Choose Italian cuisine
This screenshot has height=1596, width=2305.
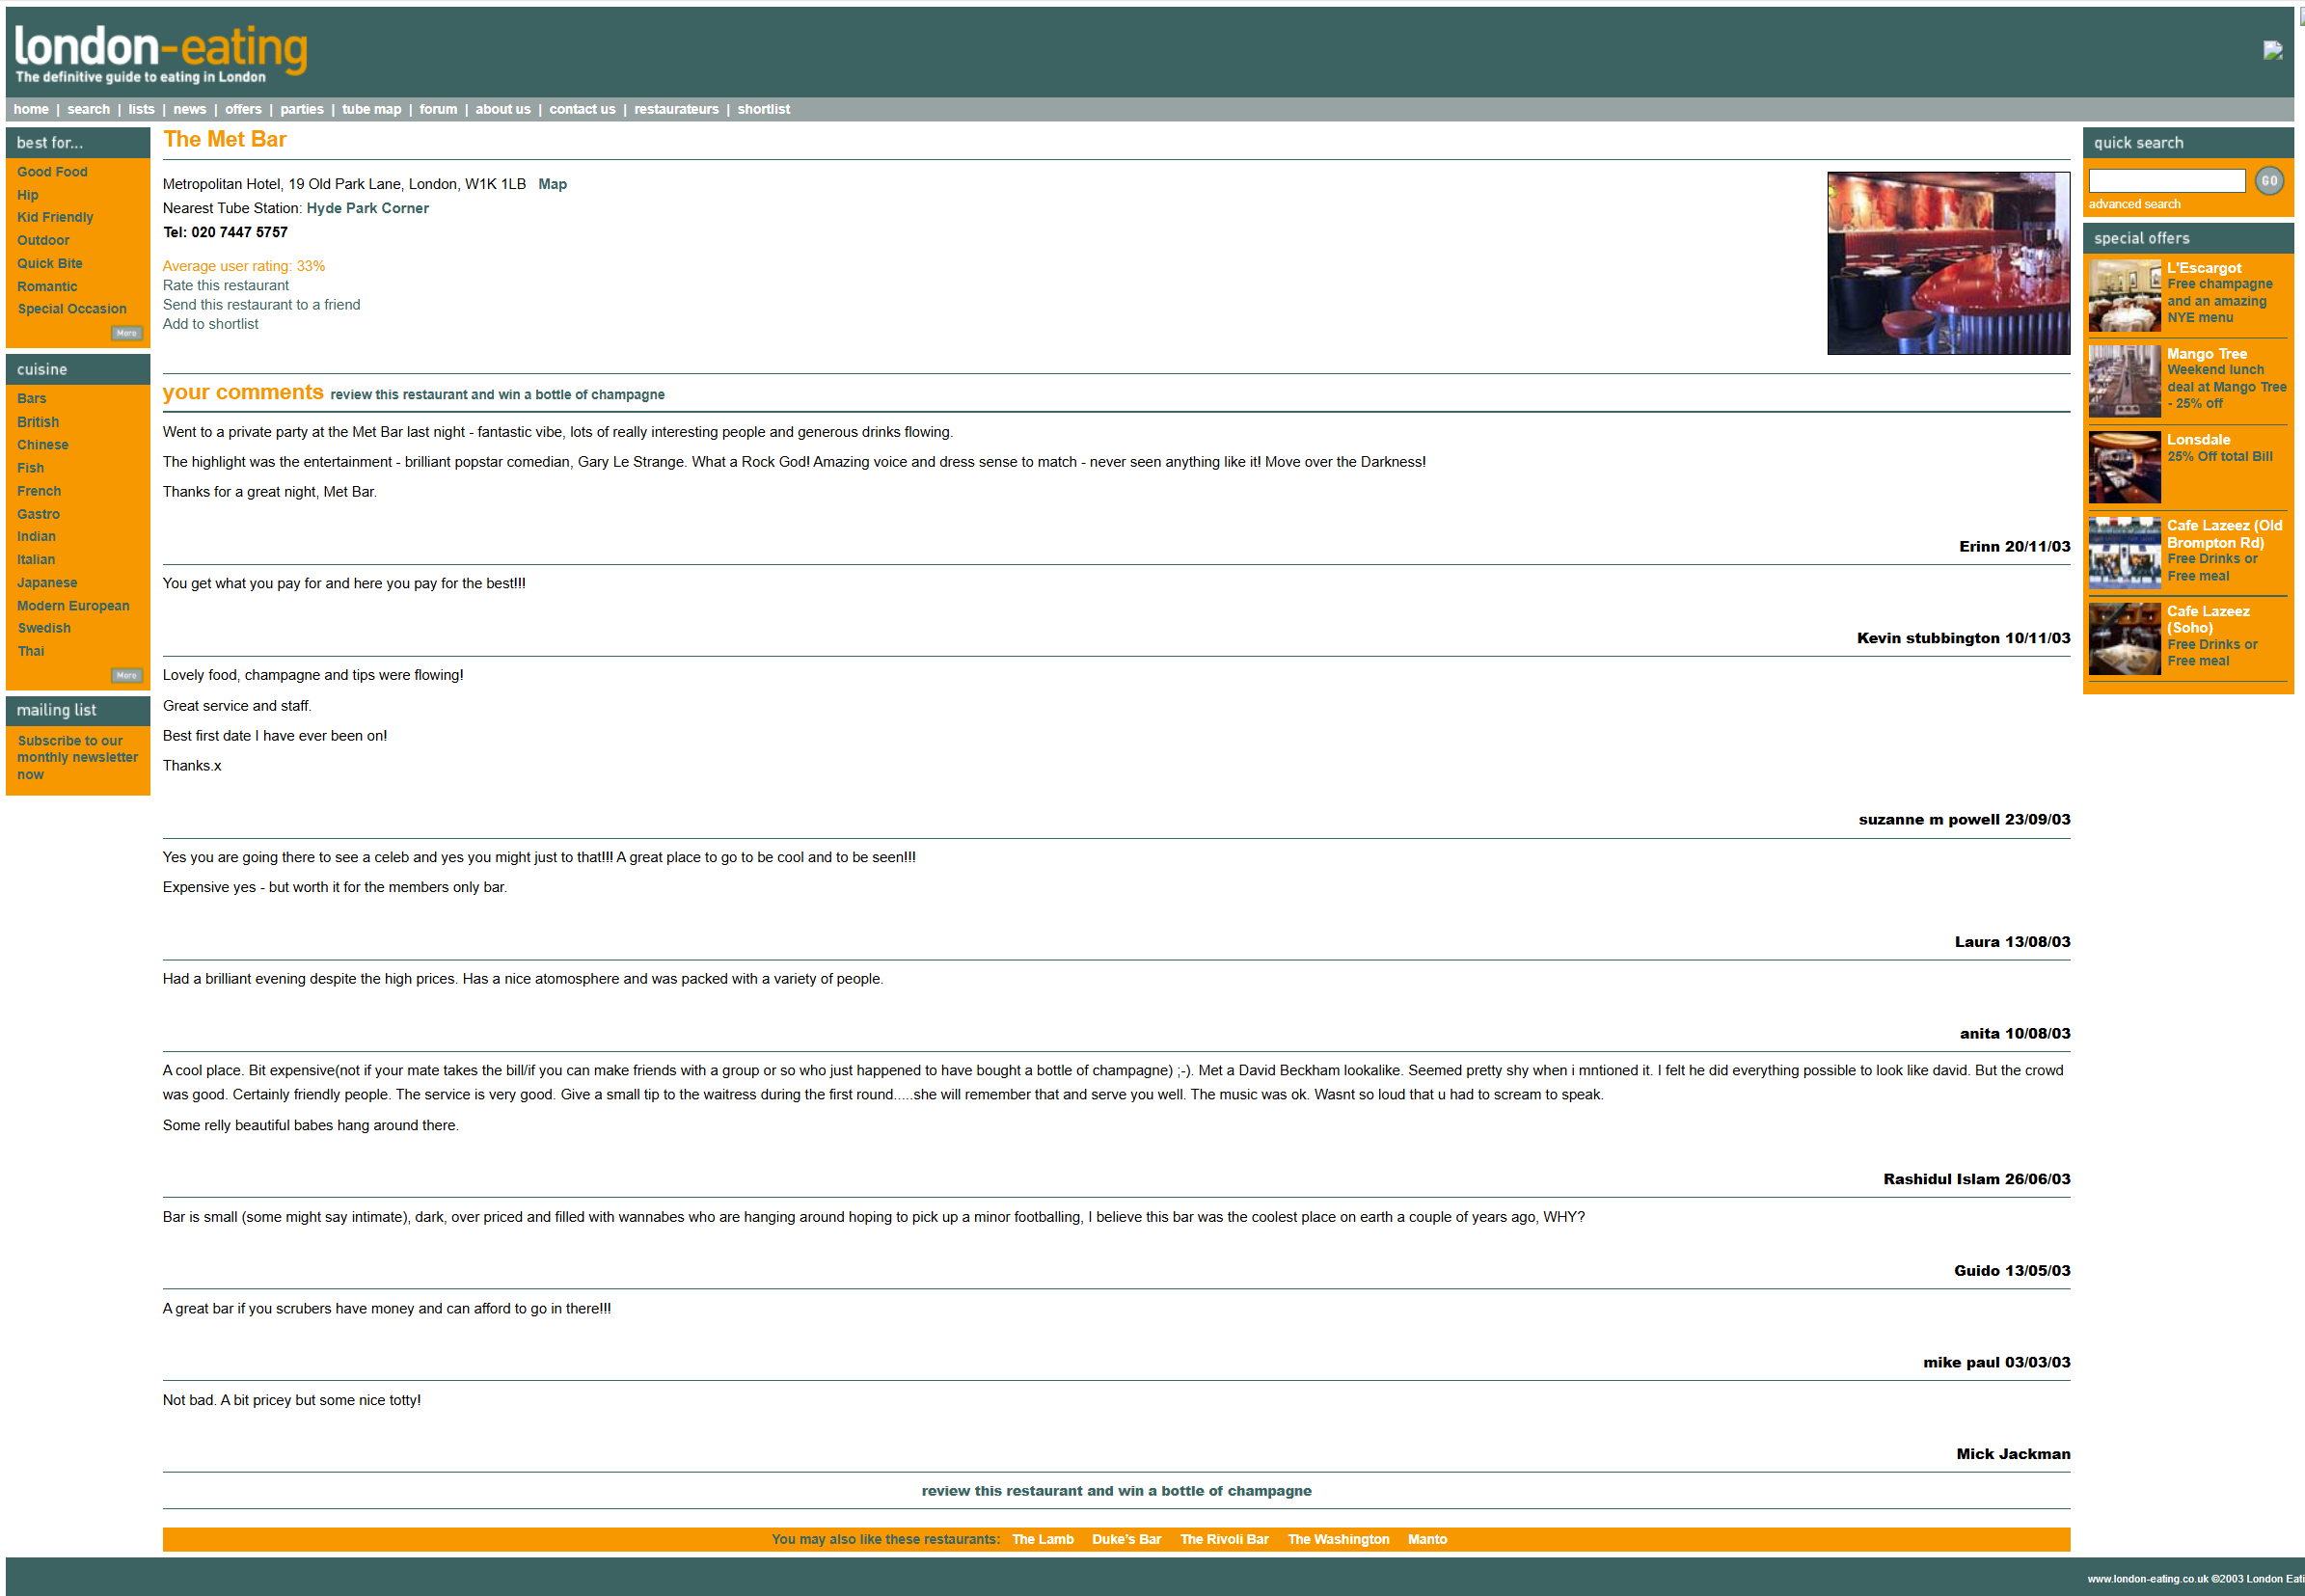(x=36, y=559)
